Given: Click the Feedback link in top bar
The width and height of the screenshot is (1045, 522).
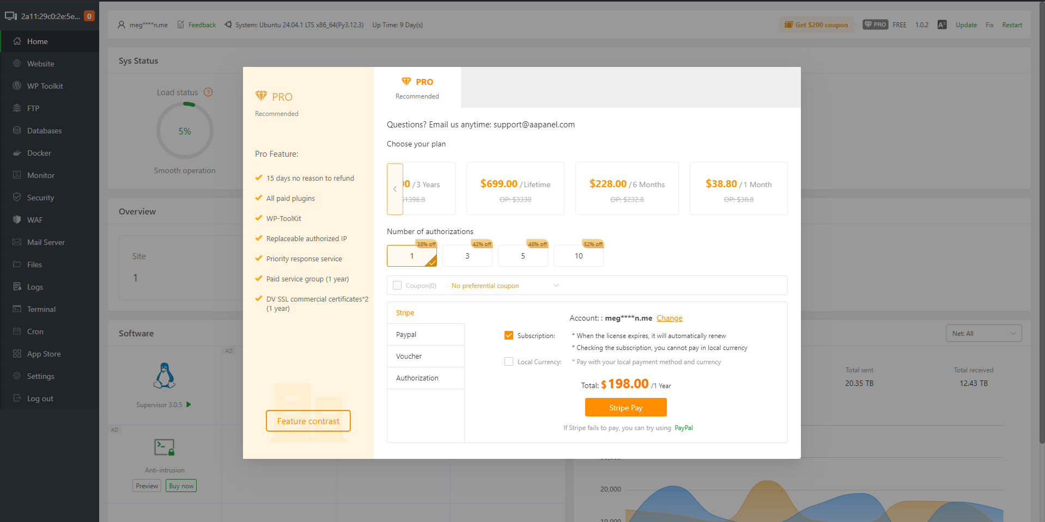Looking at the screenshot, I should coord(202,25).
